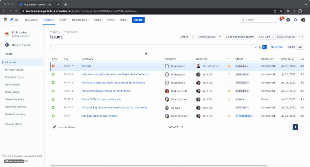Click Save filter link
The height and width of the screenshot is (167, 310).
[x=277, y=47]
